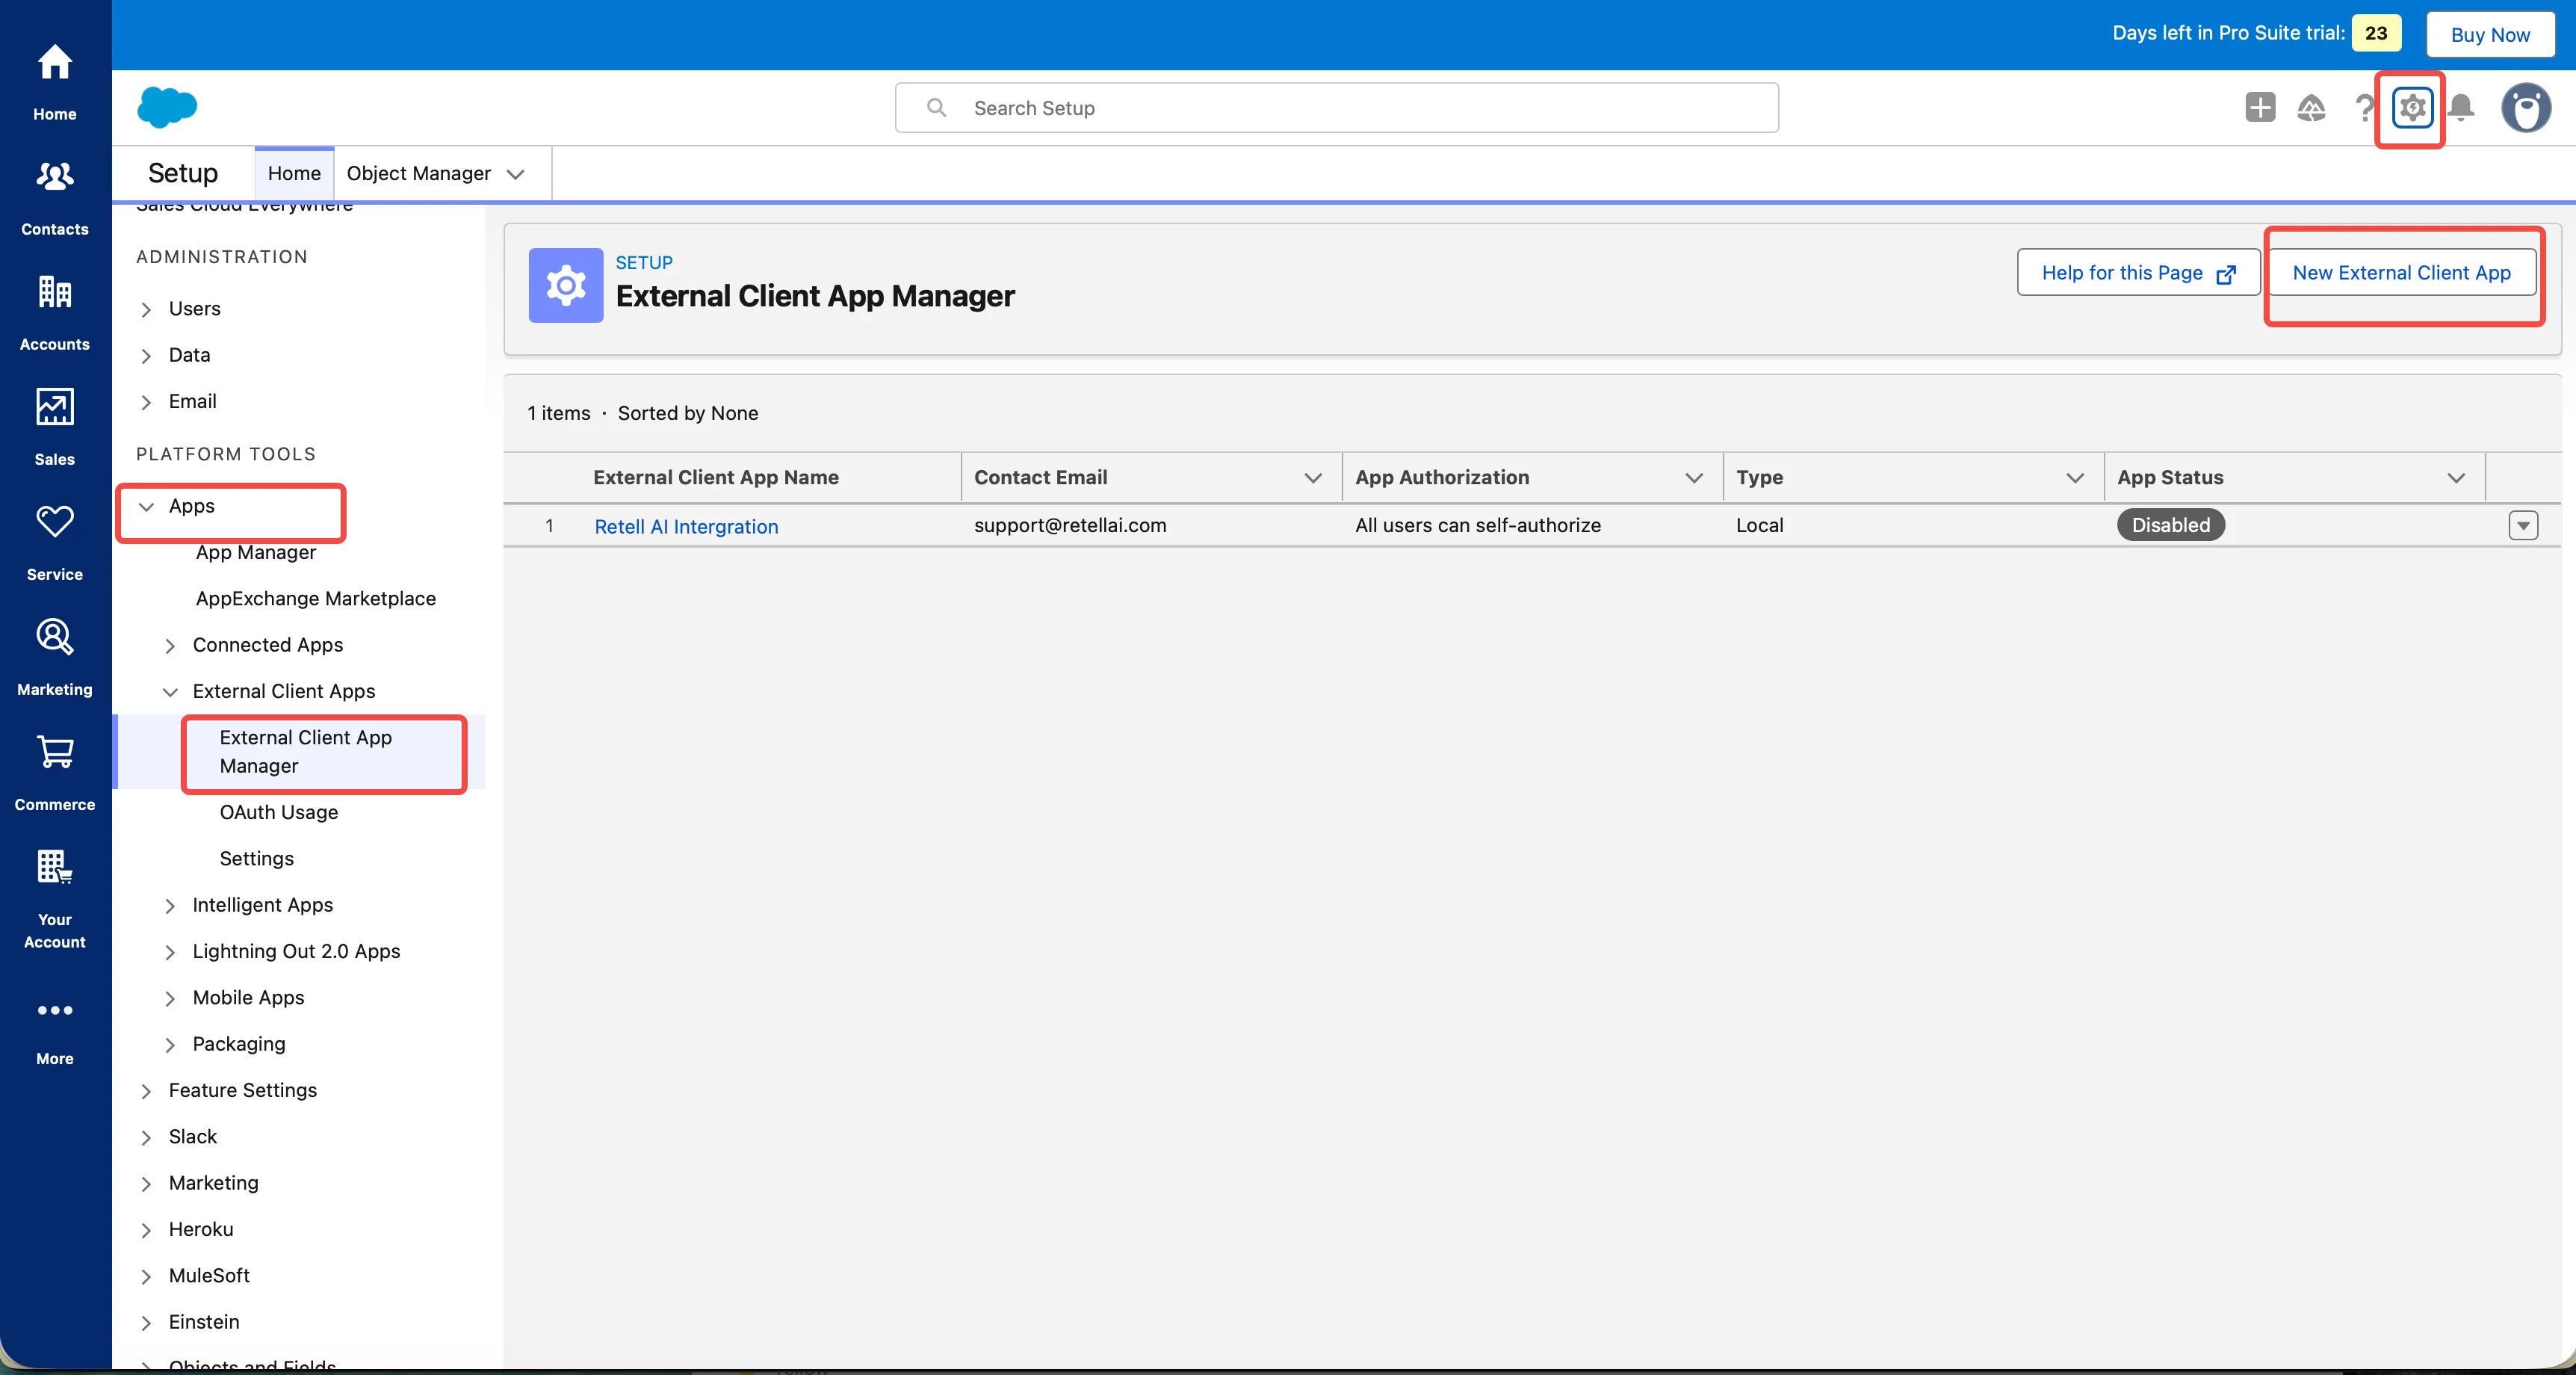Expand Feature Settings node

tap(146, 1091)
